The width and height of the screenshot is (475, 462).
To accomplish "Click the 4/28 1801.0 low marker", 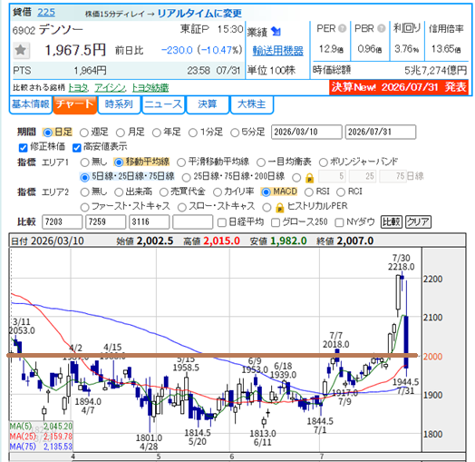I will pos(149,442).
